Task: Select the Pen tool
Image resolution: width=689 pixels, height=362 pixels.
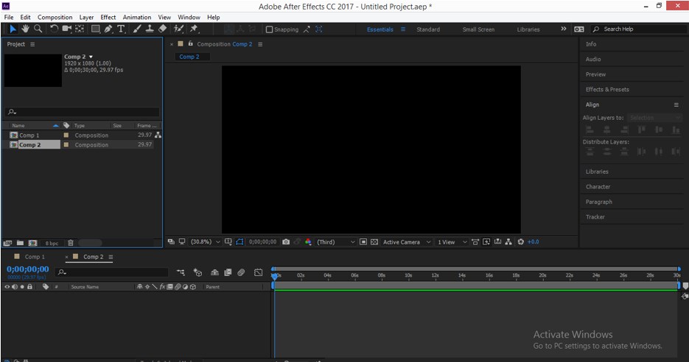Action: [108, 29]
